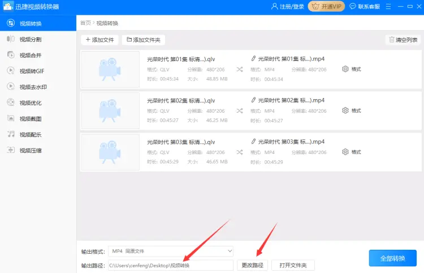The width and height of the screenshot is (424, 273).
Task: Click source filename 光荣时代 第01集 标清...).qlv
Action: click(181, 59)
